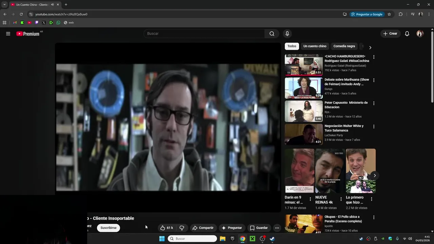Open YouTube notifications bell
The image size is (434, 244).
point(407,34)
